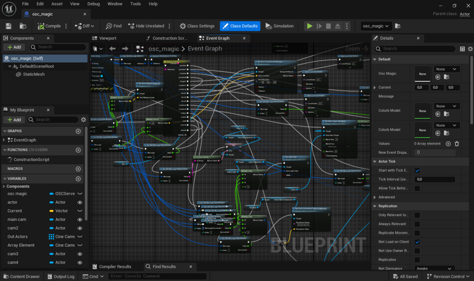Click the frame skip playback button
474x281 pixels.
(x=319, y=26)
